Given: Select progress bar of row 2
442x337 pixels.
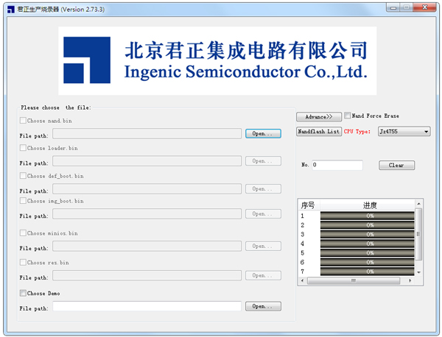Looking at the screenshot, I should (368, 225).
